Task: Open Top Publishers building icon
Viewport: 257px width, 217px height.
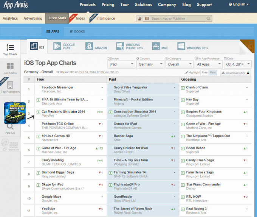Action: tap(10, 85)
